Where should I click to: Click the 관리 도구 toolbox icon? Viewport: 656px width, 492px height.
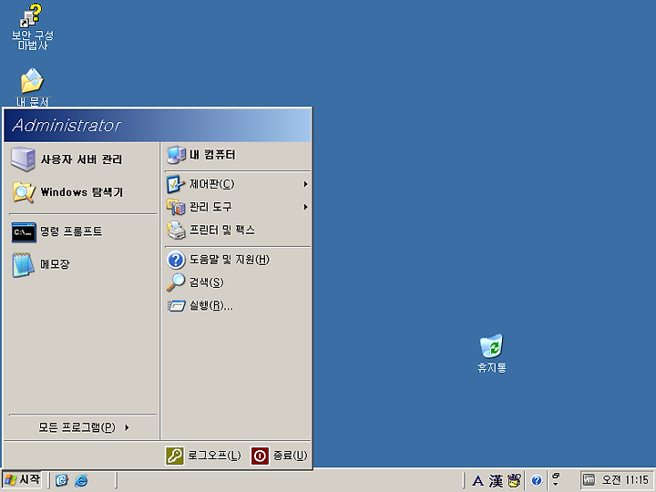[176, 207]
